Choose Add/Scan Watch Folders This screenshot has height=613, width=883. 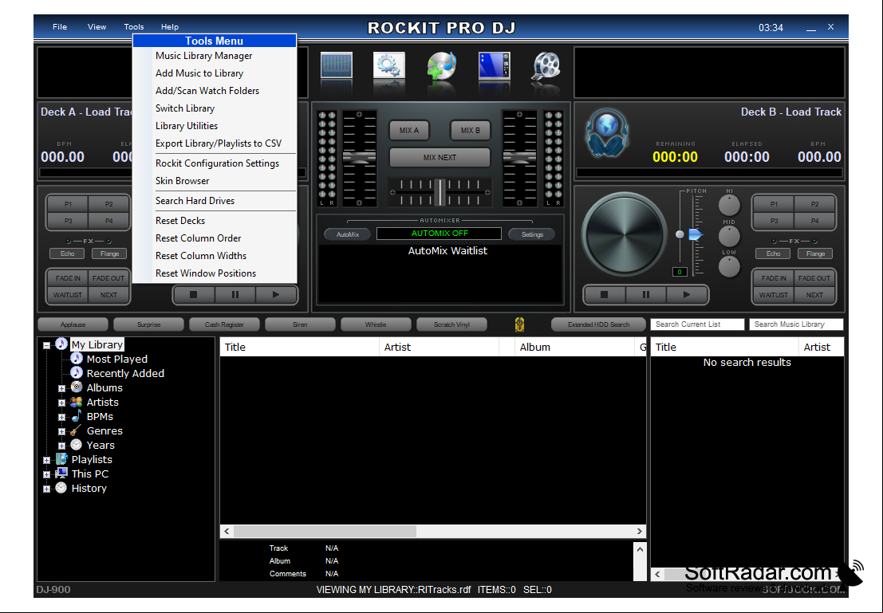tap(215, 91)
